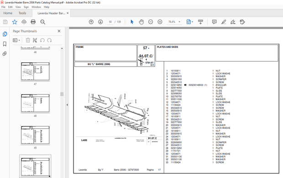Screen dimensions: 283x178
Task: Select the Laverda Header Bar document tab
Action: [x=51, y=13]
